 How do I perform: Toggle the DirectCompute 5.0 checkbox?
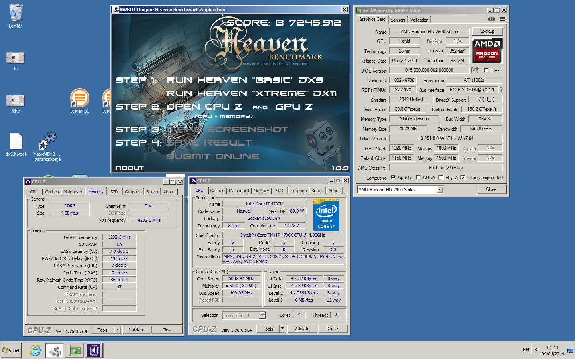pyautogui.click(x=463, y=178)
